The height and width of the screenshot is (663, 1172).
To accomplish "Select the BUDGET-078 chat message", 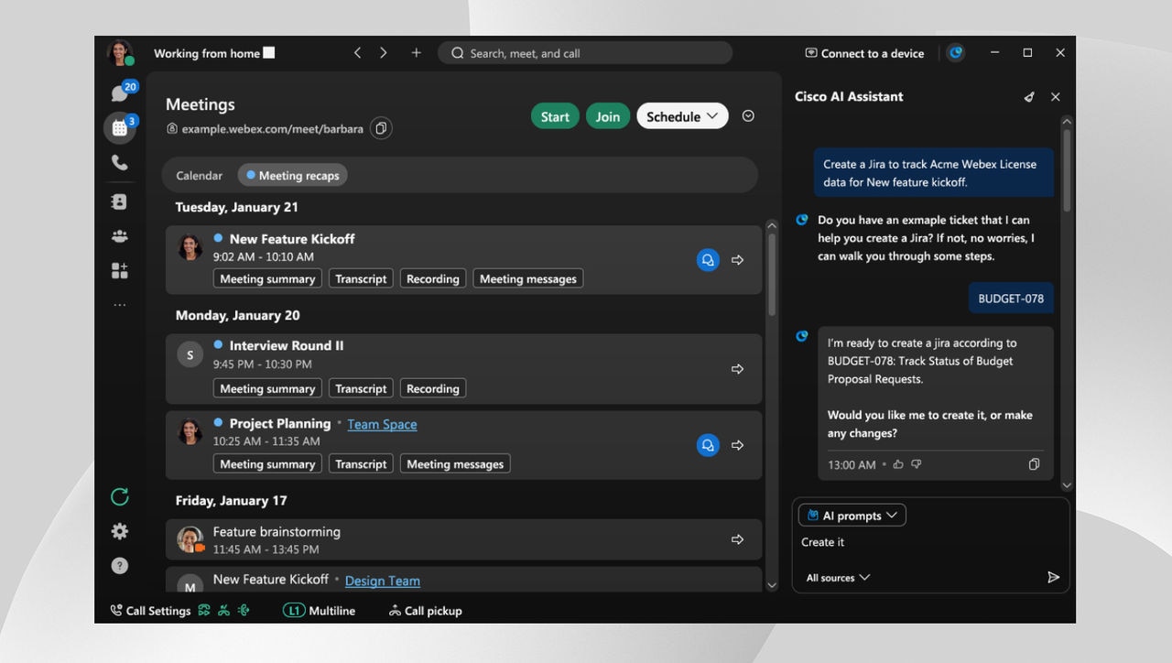I will pyautogui.click(x=1011, y=299).
